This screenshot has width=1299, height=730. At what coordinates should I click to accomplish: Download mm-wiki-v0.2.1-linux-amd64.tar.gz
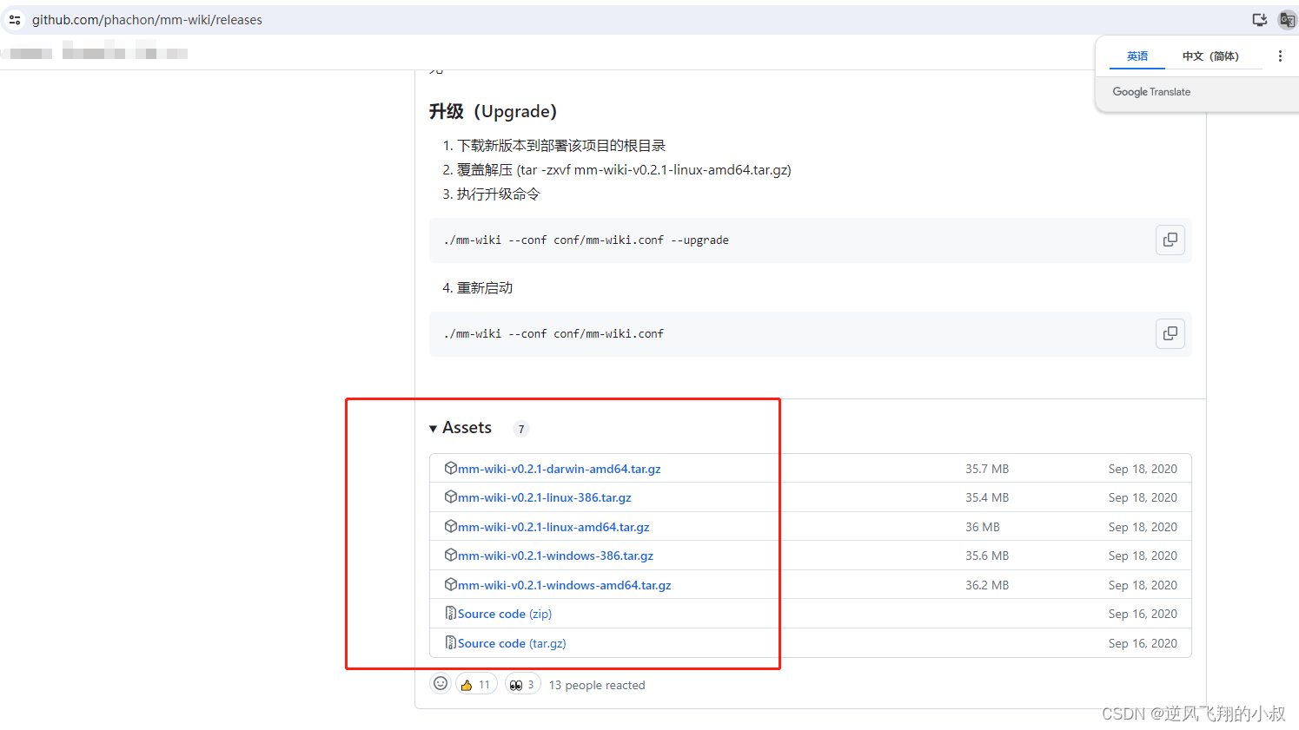[x=553, y=527]
